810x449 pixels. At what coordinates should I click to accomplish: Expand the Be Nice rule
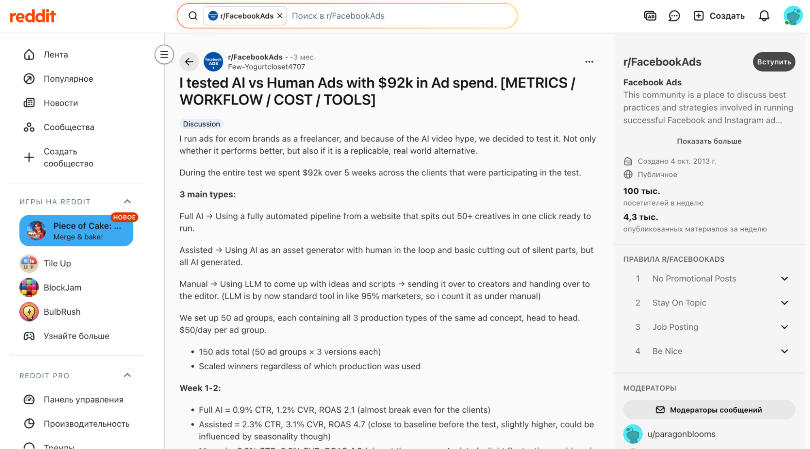tap(709, 352)
